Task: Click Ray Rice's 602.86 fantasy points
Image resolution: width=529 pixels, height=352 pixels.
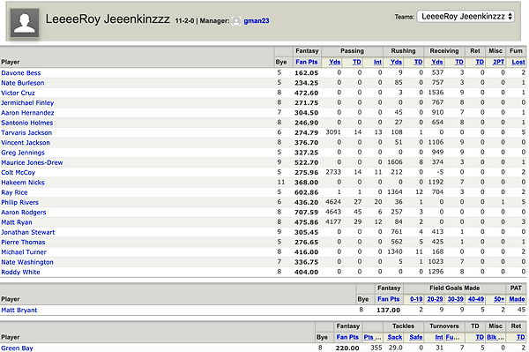Action: pyautogui.click(x=306, y=192)
